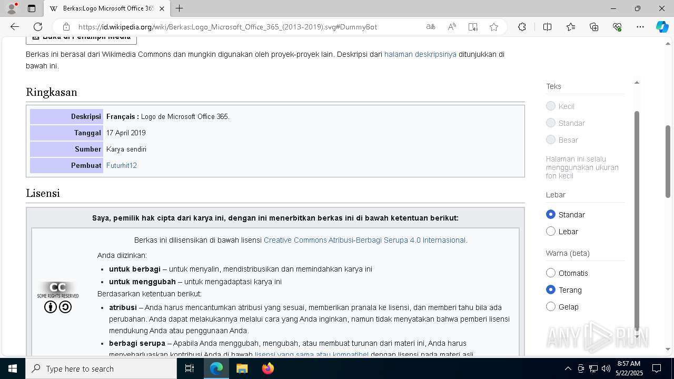The height and width of the screenshot is (379, 674).
Task: Choose Terang color mode
Action: [551, 290]
